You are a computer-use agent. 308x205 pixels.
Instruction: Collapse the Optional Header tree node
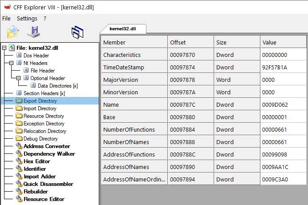[18, 78]
